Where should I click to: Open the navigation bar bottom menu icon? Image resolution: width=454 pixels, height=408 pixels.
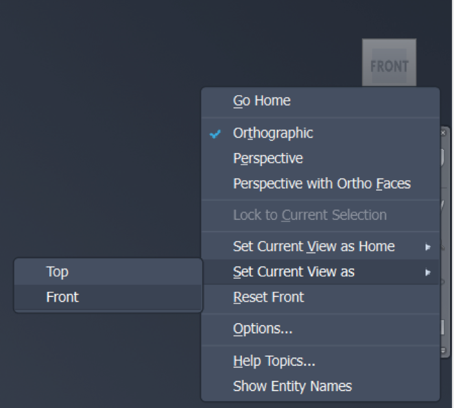444,350
